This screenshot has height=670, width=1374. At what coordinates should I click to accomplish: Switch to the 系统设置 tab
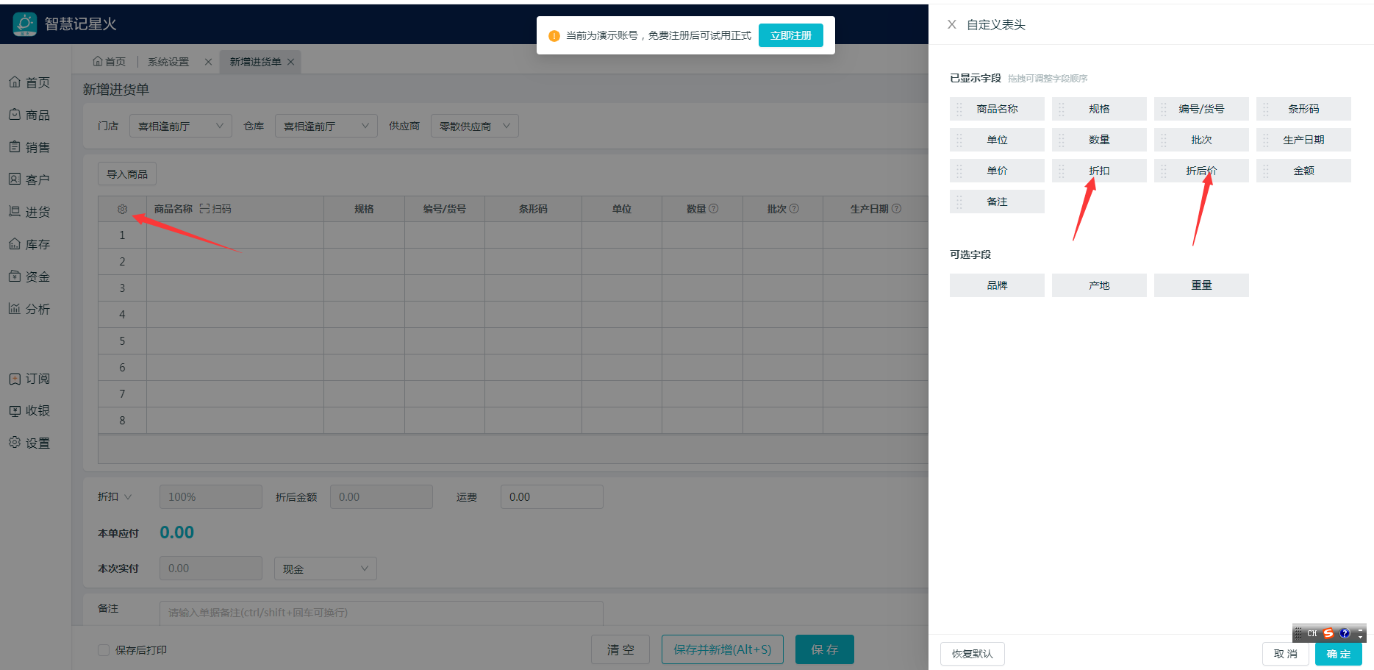point(168,63)
